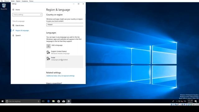Click the search magnifier in Find a setting
Screen dimensions: 199x112
[41, 15]
